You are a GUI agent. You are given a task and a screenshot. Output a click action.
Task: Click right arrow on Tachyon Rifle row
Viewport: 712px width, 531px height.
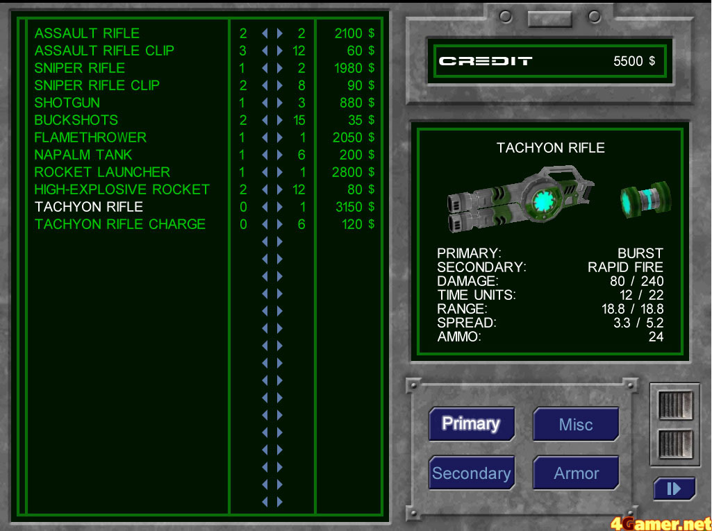pyautogui.click(x=280, y=207)
